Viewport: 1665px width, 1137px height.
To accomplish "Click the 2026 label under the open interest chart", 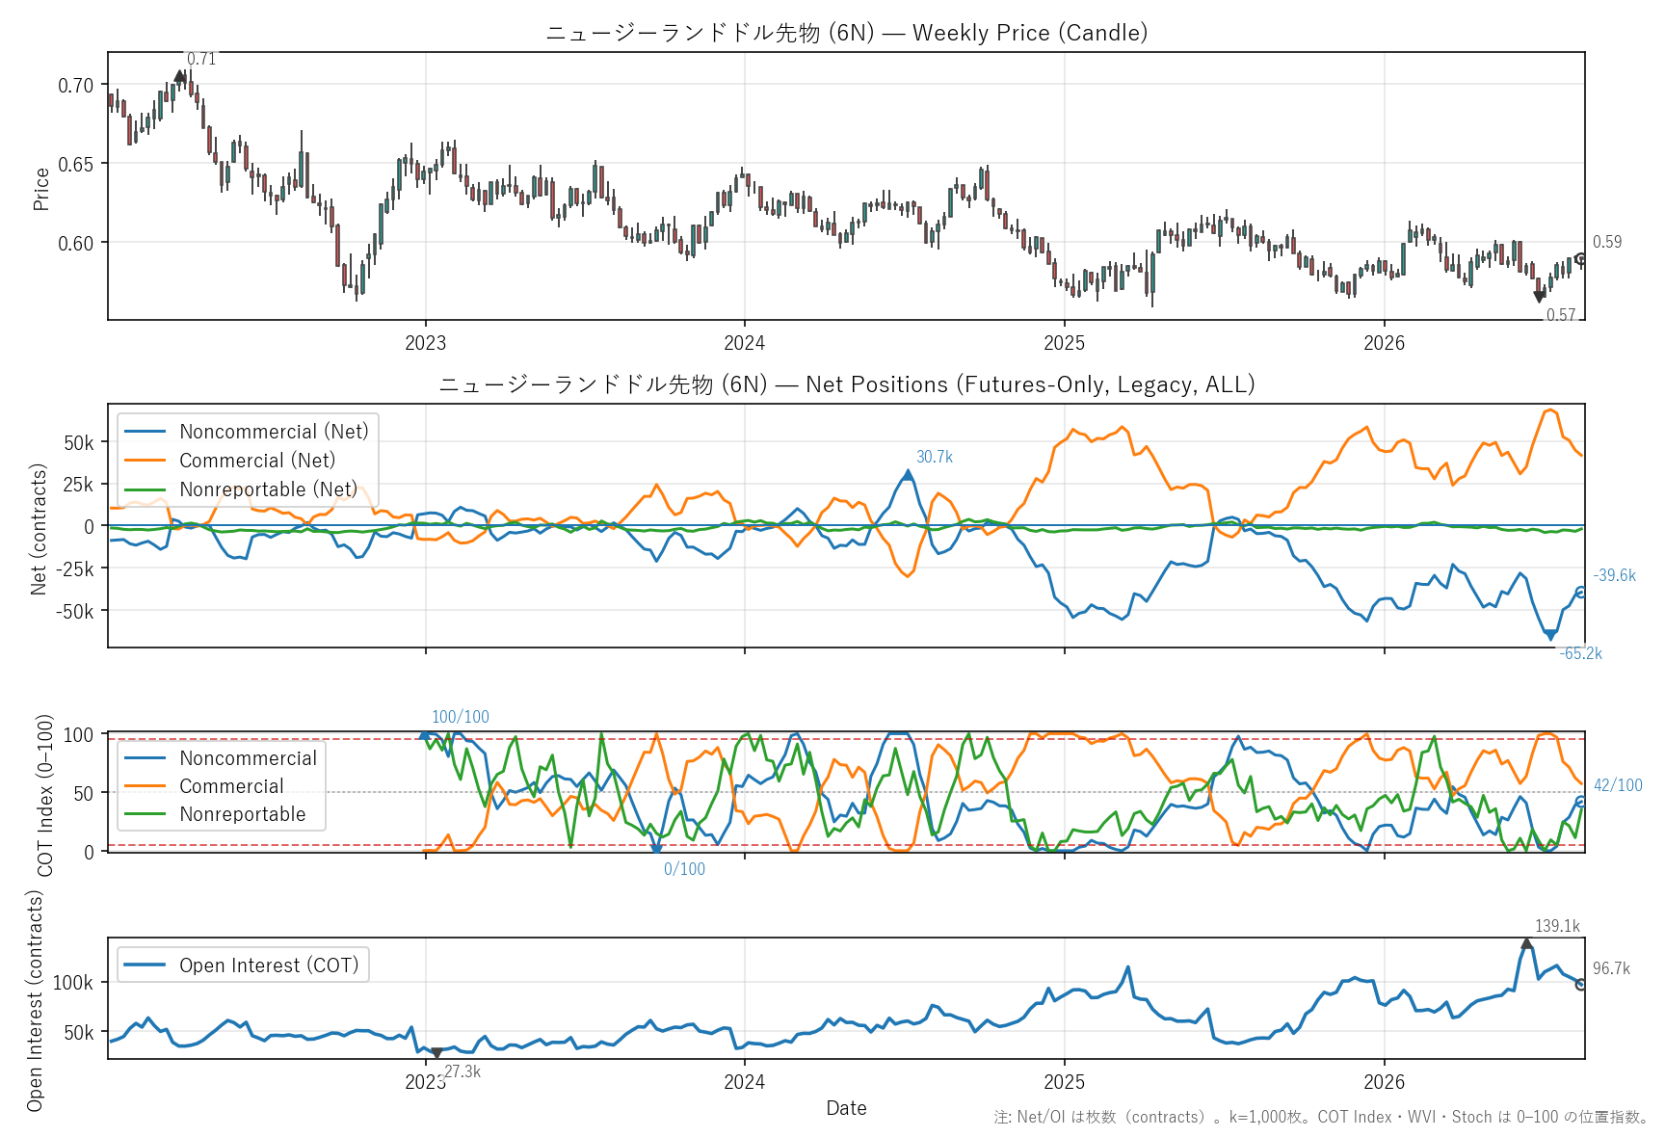I will pos(1385,1082).
